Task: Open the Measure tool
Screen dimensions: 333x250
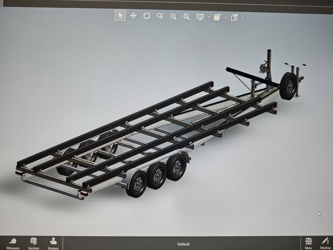Action: point(13,244)
